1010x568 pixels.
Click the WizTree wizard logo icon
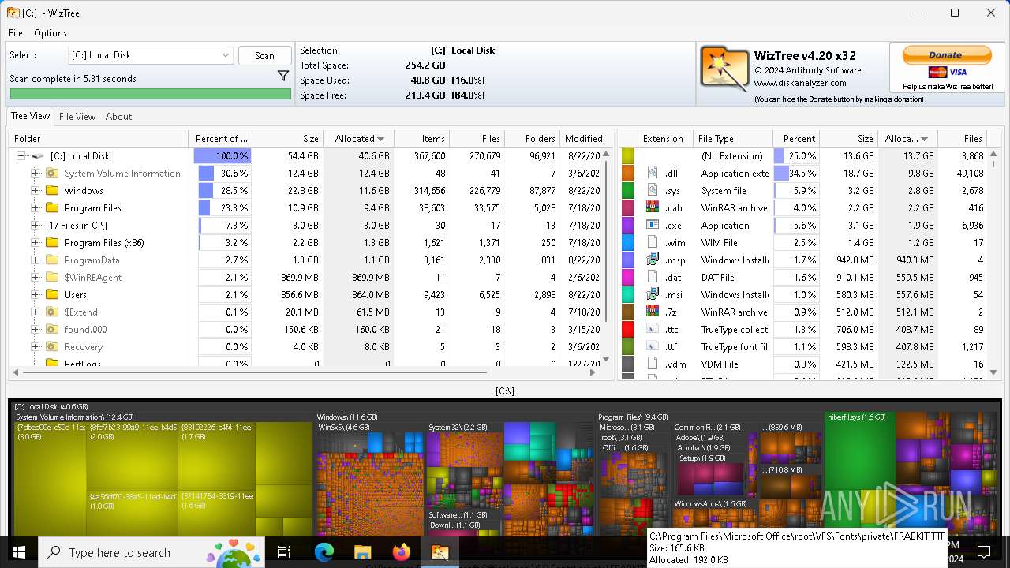click(x=724, y=69)
